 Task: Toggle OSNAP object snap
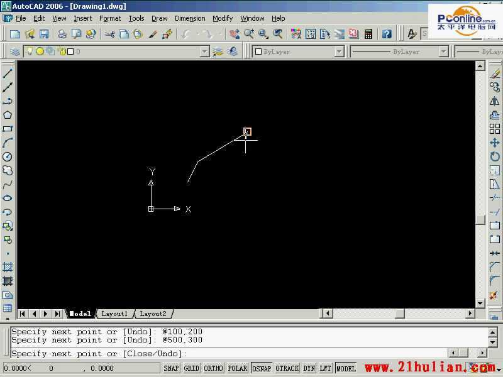coord(262,368)
